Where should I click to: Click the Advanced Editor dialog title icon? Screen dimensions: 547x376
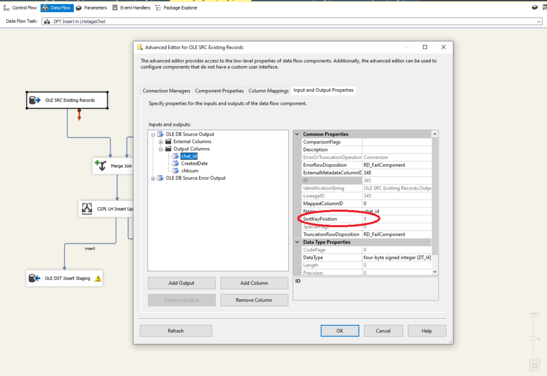(x=140, y=47)
